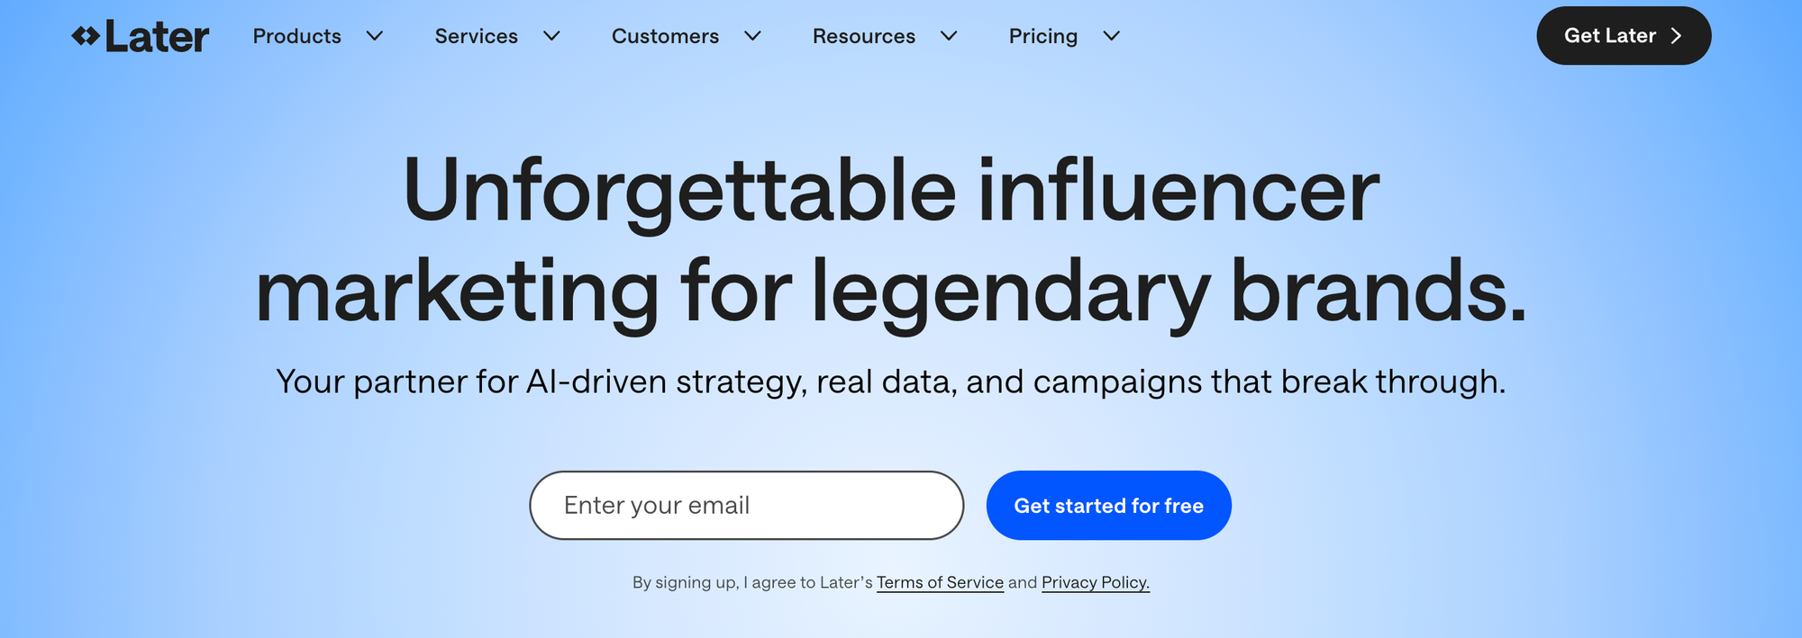Expand the chevron beside Services
Image resolution: width=1802 pixels, height=638 pixels.
(x=552, y=36)
